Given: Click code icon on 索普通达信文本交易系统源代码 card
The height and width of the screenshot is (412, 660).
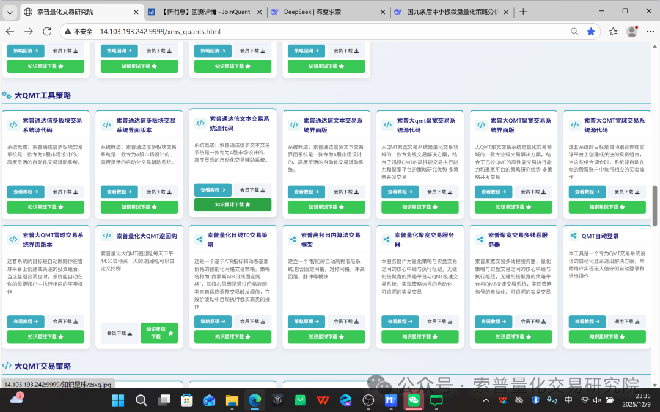Looking at the screenshot, I should click(200, 123).
